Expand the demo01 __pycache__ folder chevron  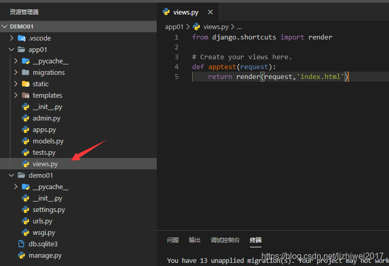tap(16, 187)
